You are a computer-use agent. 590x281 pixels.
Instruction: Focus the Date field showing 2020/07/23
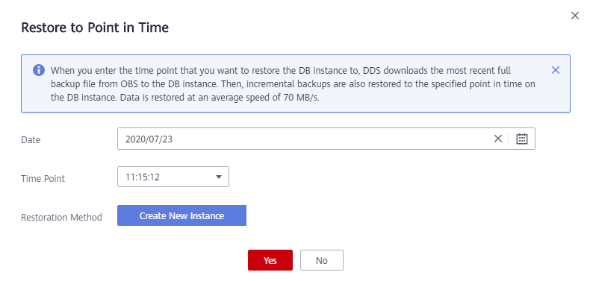coord(326,139)
